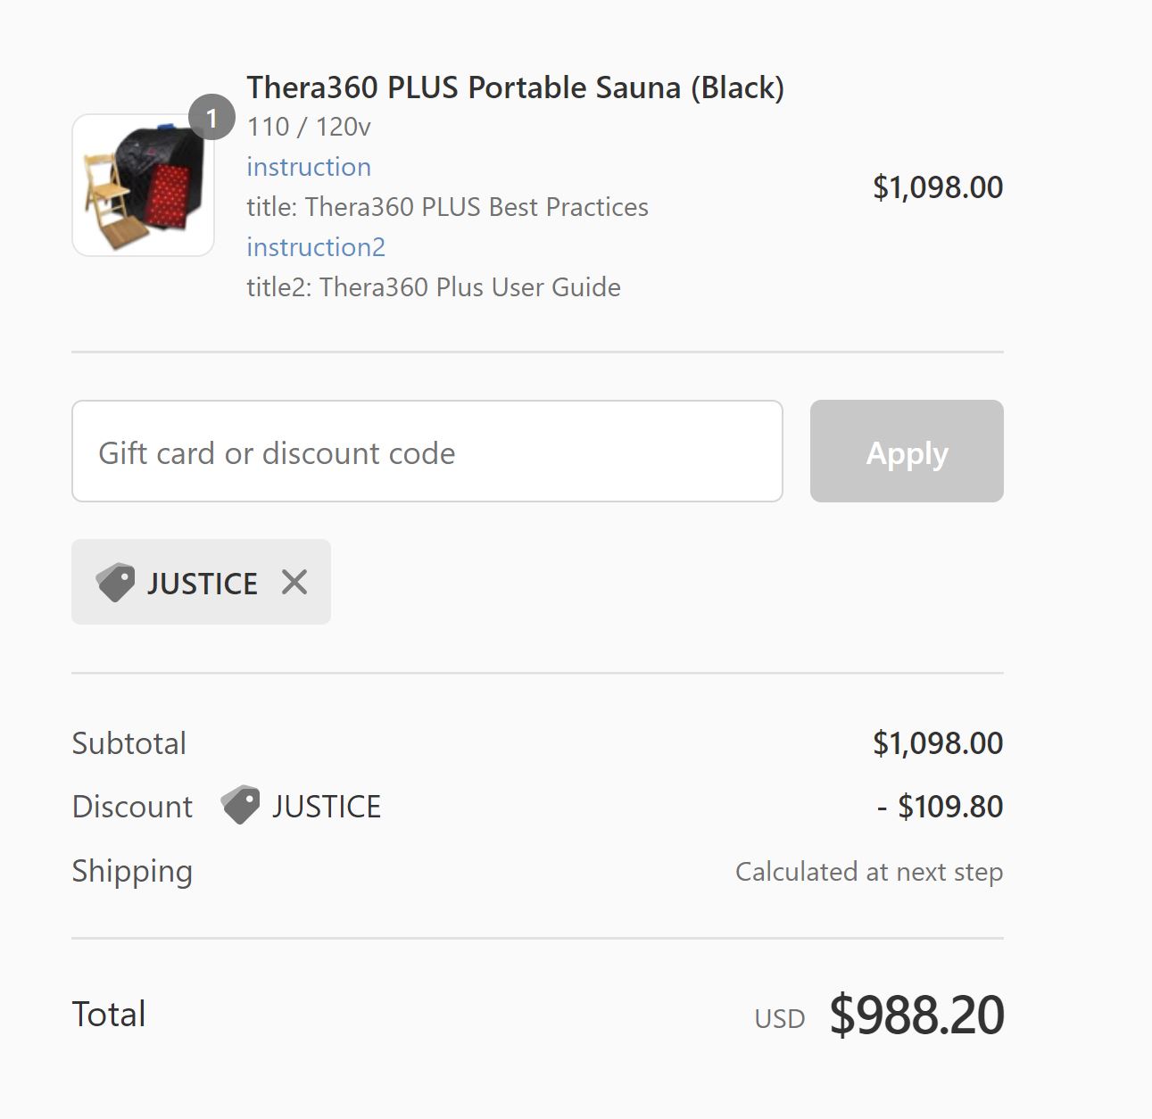Click the discount amount - $109.80
The image size is (1152, 1119).
tap(940, 807)
